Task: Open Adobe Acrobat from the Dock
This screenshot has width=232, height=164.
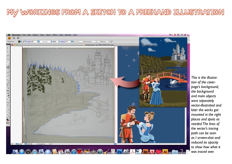Action: point(132,151)
